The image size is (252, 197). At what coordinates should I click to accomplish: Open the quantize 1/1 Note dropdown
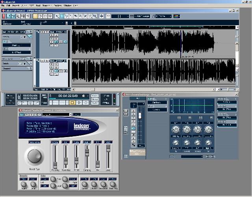163,16
